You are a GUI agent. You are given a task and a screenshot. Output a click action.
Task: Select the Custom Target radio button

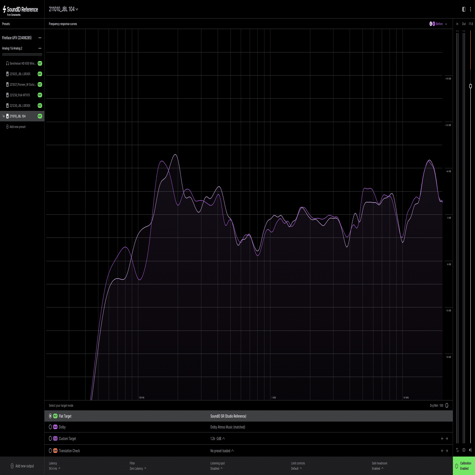click(50, 438)
